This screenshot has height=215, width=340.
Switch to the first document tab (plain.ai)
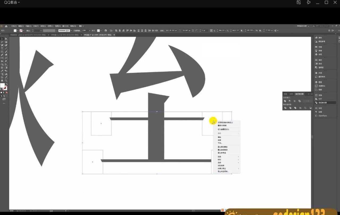pos(27,35)
